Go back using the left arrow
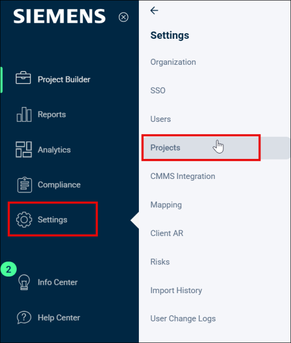This screenshot has height=343, width=291. [154, 11]
